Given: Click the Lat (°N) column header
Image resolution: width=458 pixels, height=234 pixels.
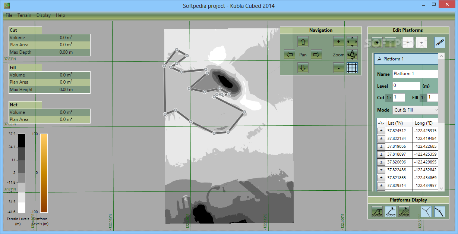Looking at the screenshot, I should click(x=399, y=123).
